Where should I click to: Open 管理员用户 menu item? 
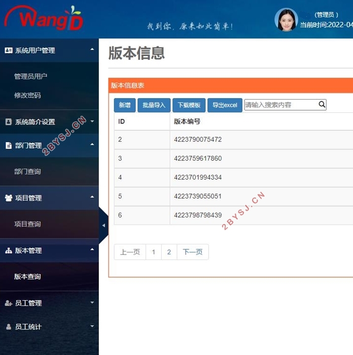click(x=30, y=76)
